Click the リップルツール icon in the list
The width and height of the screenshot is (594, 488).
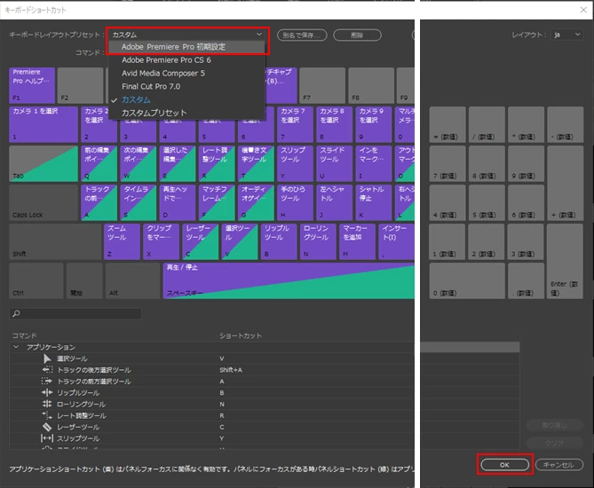[x=47, y=392]
